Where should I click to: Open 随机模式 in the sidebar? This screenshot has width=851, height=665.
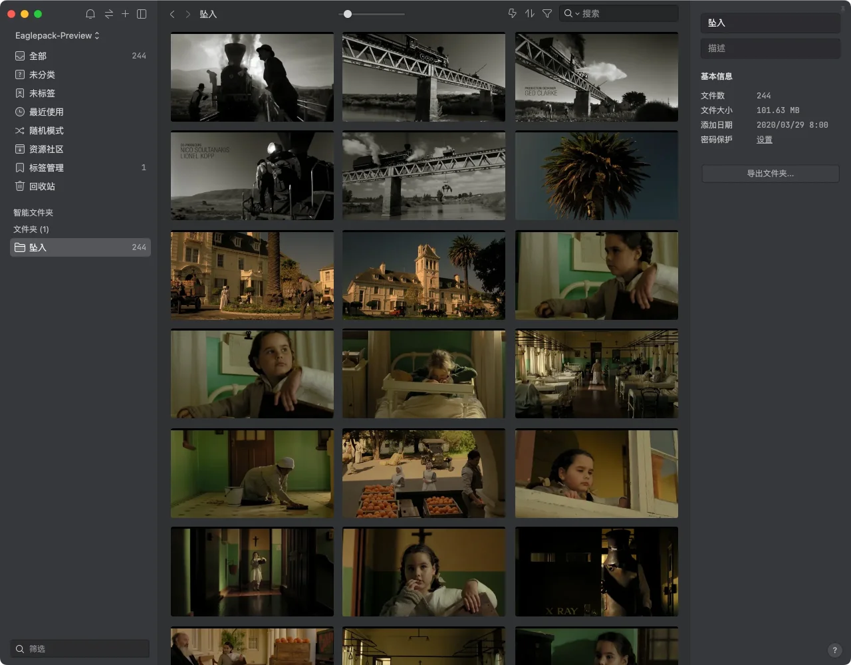click(x=80, y=130)
